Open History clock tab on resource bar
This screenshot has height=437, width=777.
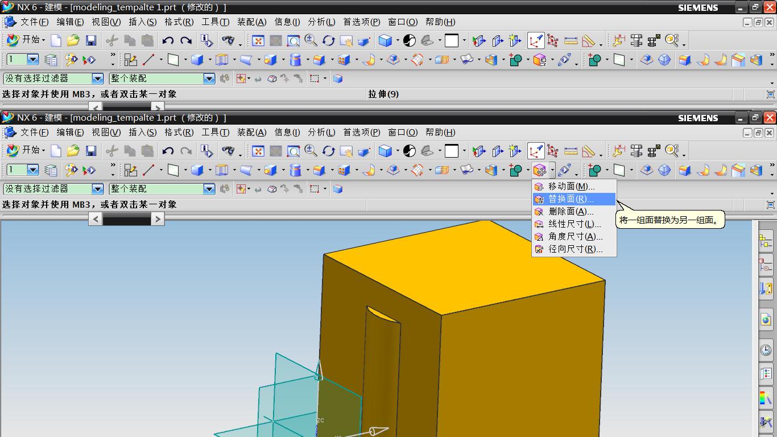(x=766, y=349)
